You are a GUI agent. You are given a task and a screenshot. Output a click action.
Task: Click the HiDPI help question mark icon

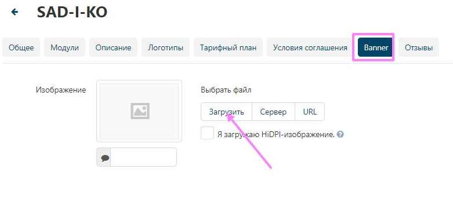tap(340, 134)
